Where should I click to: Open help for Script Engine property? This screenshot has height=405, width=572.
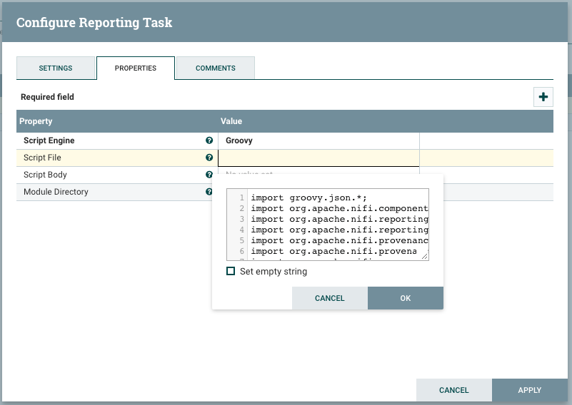tap(209, 140)
